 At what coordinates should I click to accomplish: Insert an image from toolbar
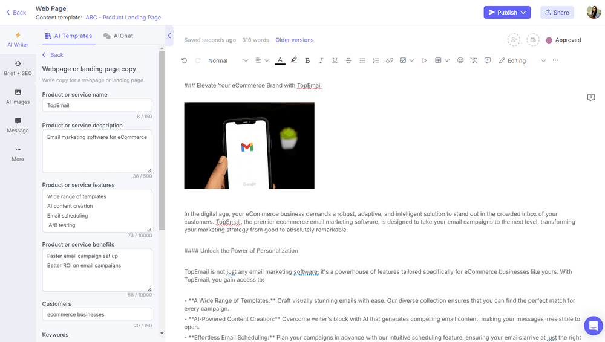click(x=403, y=60)
